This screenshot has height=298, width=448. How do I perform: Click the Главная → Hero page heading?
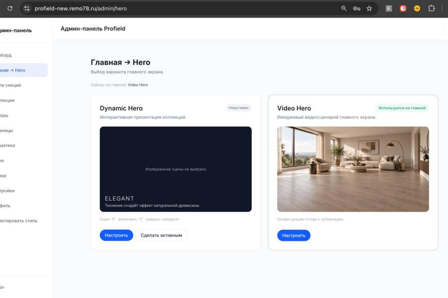coord(120,62)
